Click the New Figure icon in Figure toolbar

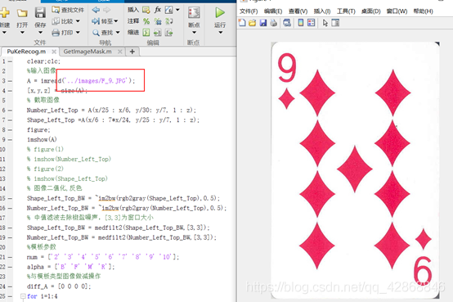(242, 23)
